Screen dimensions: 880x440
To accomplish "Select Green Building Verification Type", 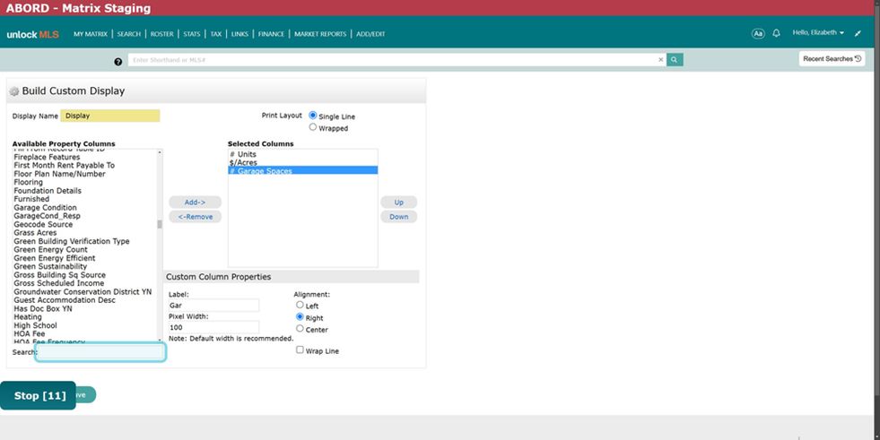I will 72,241.
